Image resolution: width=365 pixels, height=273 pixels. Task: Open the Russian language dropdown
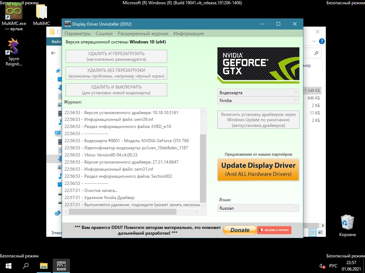pyautogui.click(x=258, y=208)
